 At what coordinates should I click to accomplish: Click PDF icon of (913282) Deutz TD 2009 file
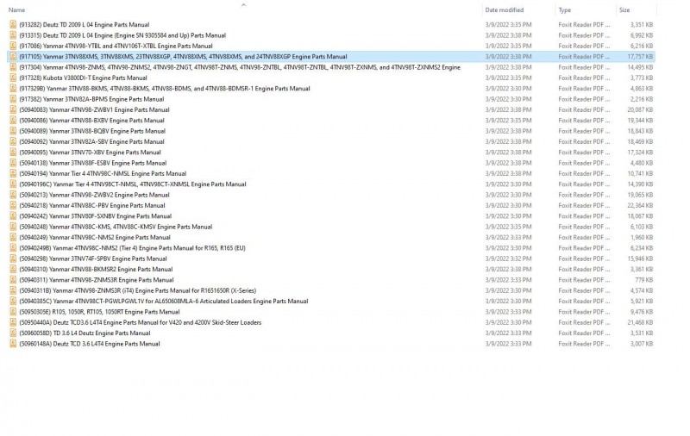13,25
